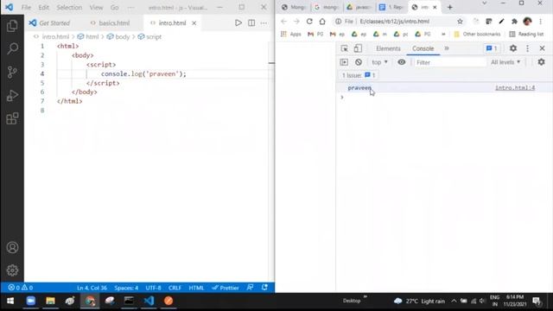Open the Accounts icon in VS Code
The height and width of the screenshot is (311, 553).
coord(12,248)
